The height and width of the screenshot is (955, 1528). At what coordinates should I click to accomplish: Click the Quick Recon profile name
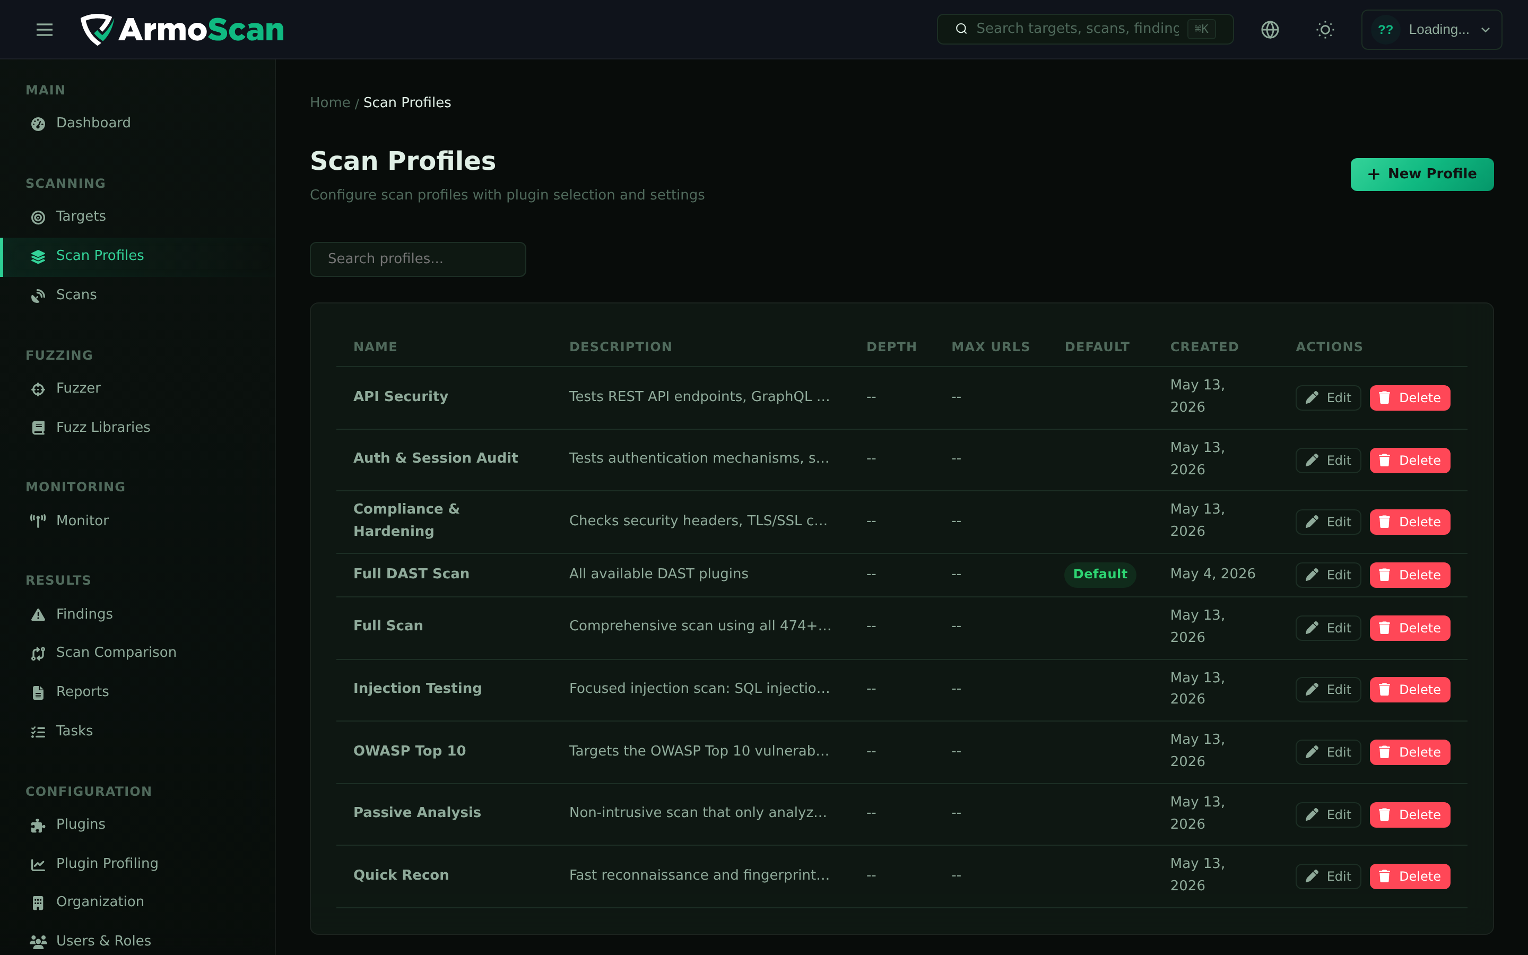point(401,875)
